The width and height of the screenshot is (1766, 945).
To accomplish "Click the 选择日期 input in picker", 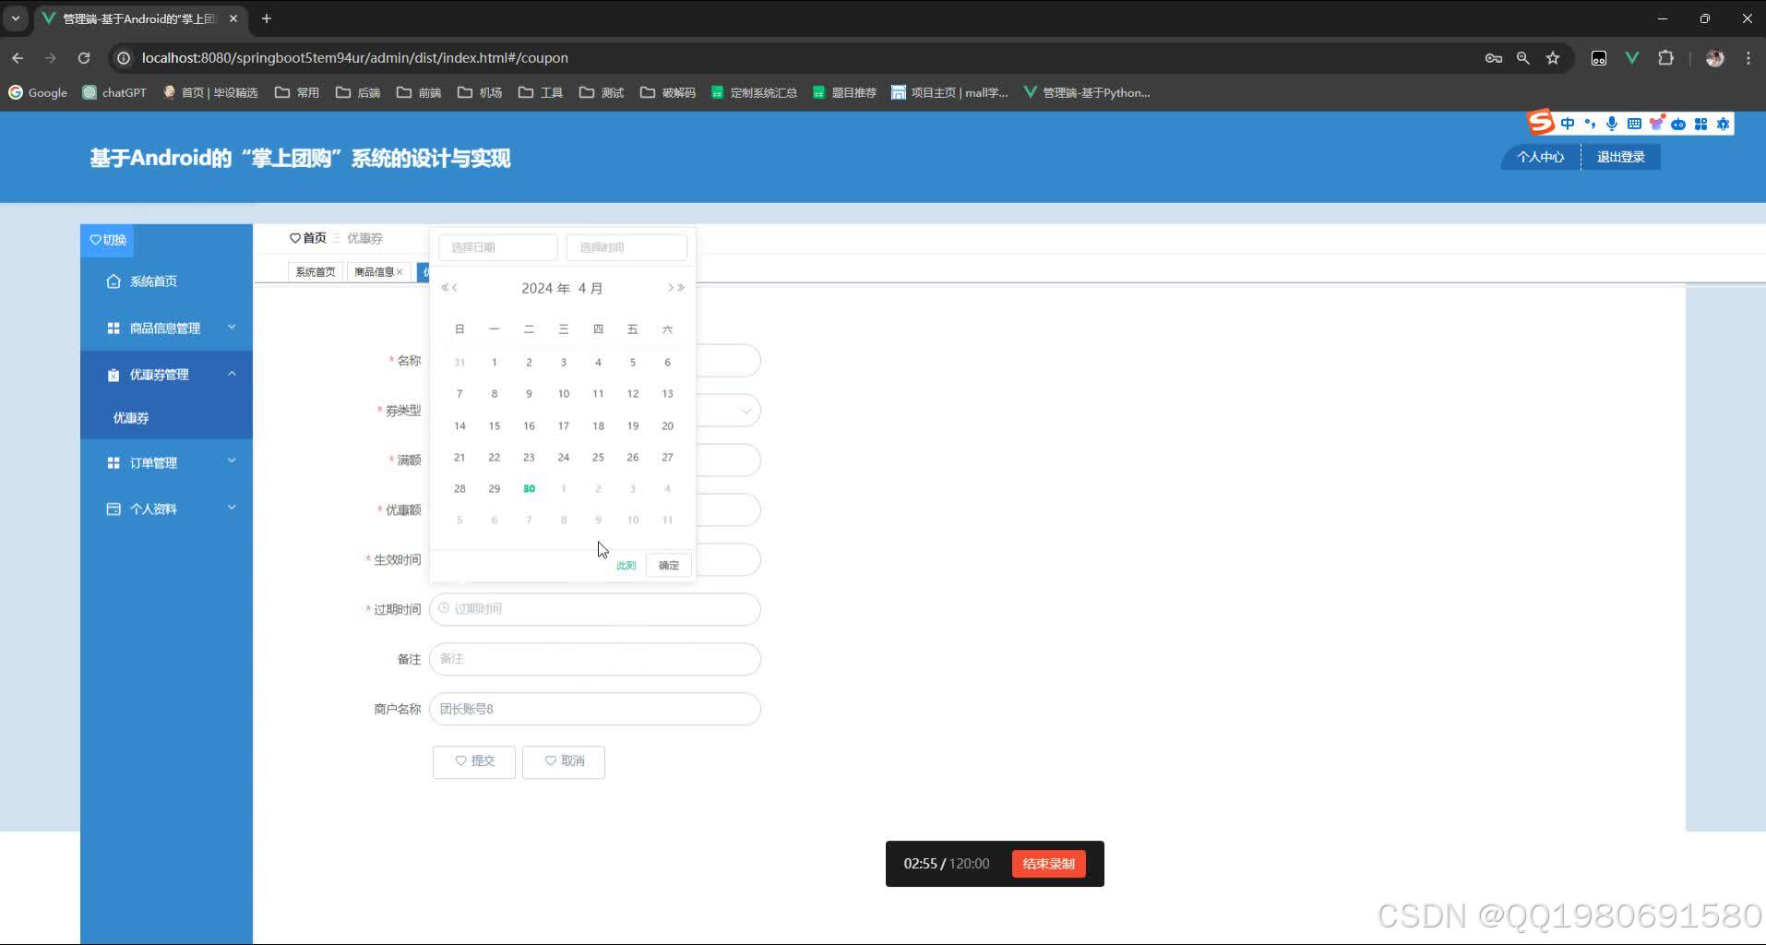I will [x=498, y=247].
